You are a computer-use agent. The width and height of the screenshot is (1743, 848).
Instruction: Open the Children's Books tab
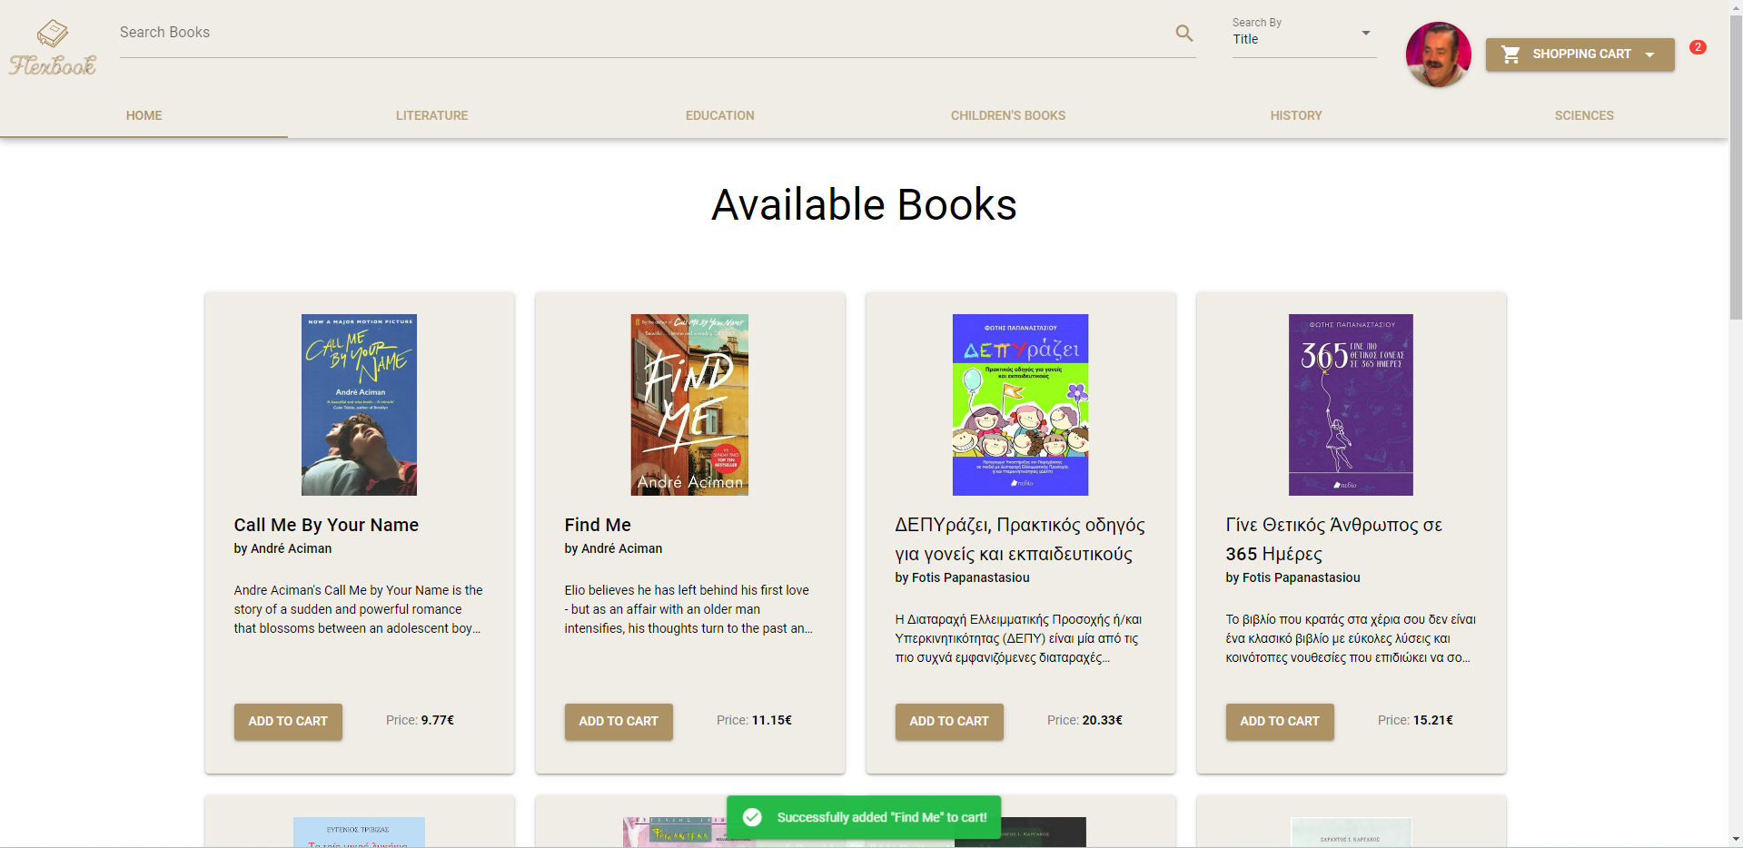pyautogui.click(x=1007, y=115)
